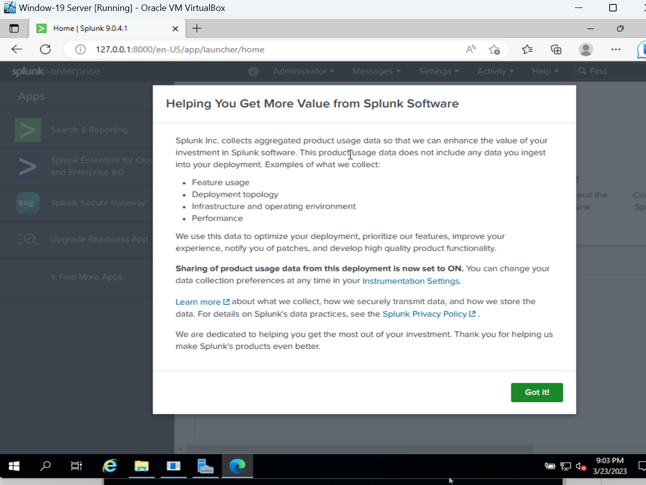Click Find More Apps link
This screenshot has width=646, height=485.
pos(86,277)
